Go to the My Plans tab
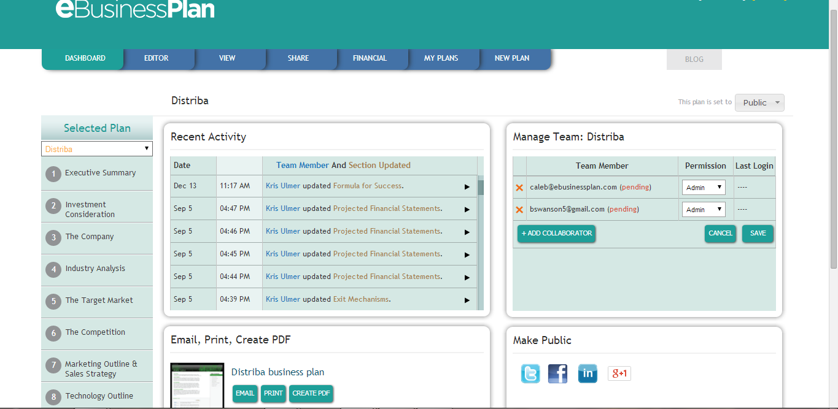Image resolution: width=838 pixels, height=409 pixels. [441, 58]
